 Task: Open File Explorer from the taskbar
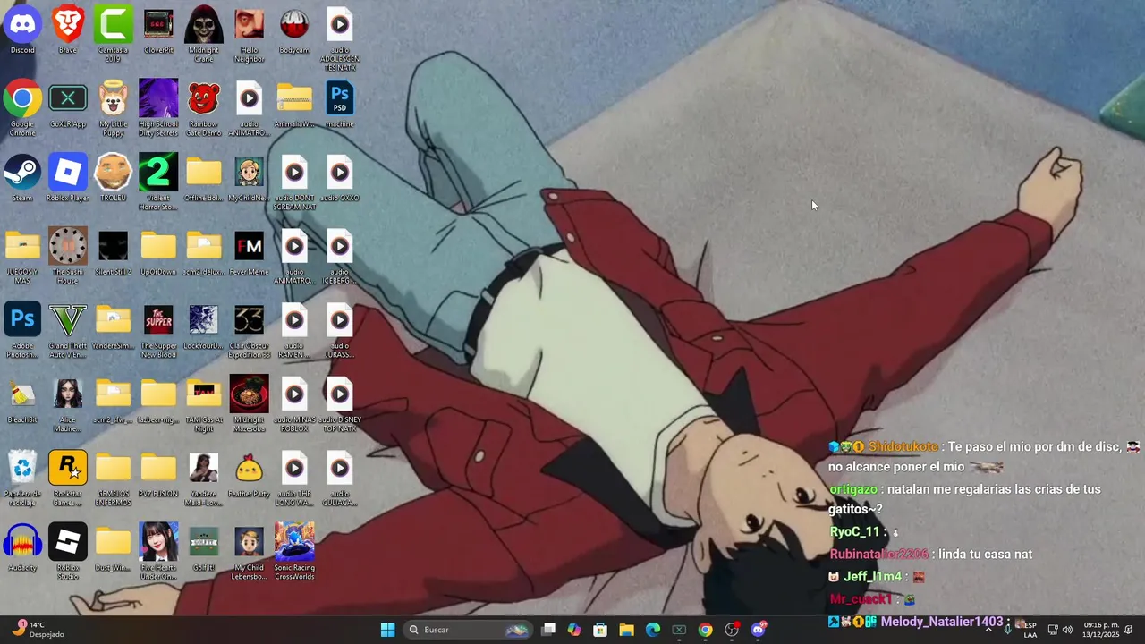coord(626,630)
